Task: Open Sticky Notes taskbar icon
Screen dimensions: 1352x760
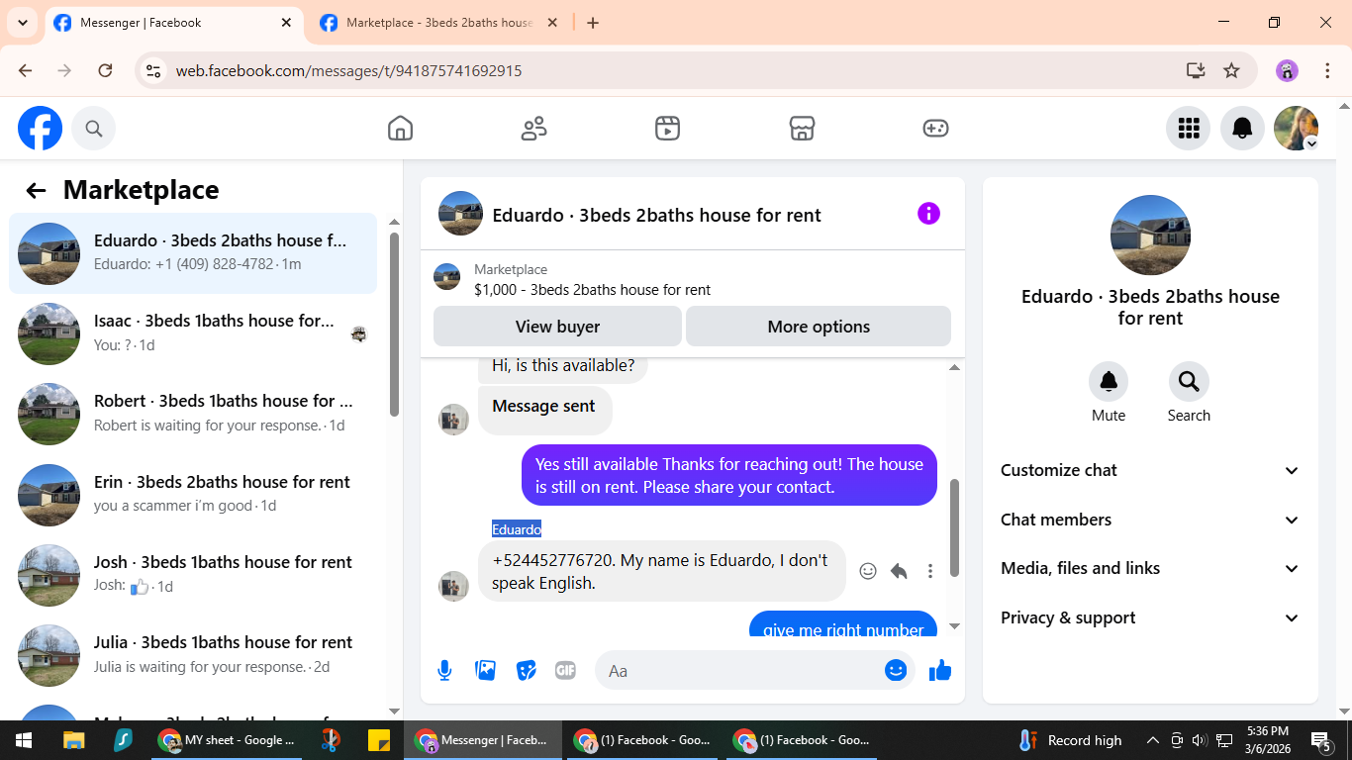Action: coord(377,740)
